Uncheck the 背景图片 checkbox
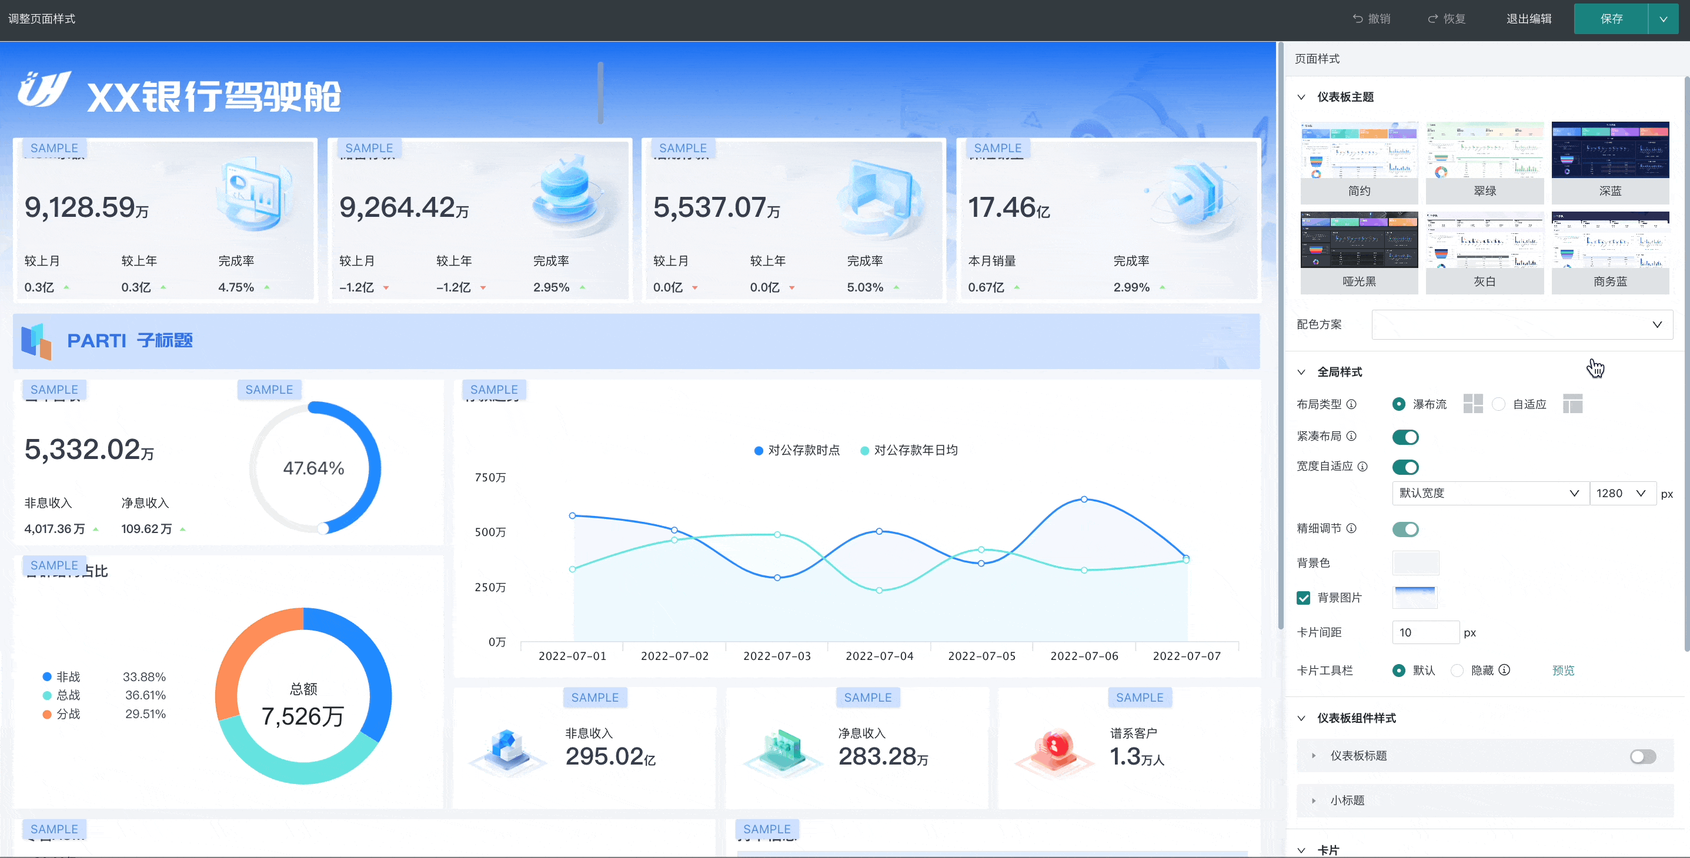Image resolution: width=1690 pixels, height=858 pixels. point(1304,598)
